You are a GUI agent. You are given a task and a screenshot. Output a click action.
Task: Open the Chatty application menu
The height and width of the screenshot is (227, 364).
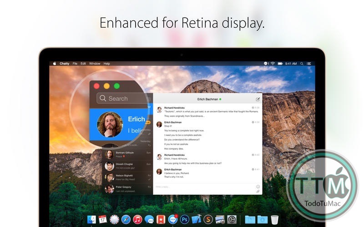pyautogui.click(x=64, y=64)
